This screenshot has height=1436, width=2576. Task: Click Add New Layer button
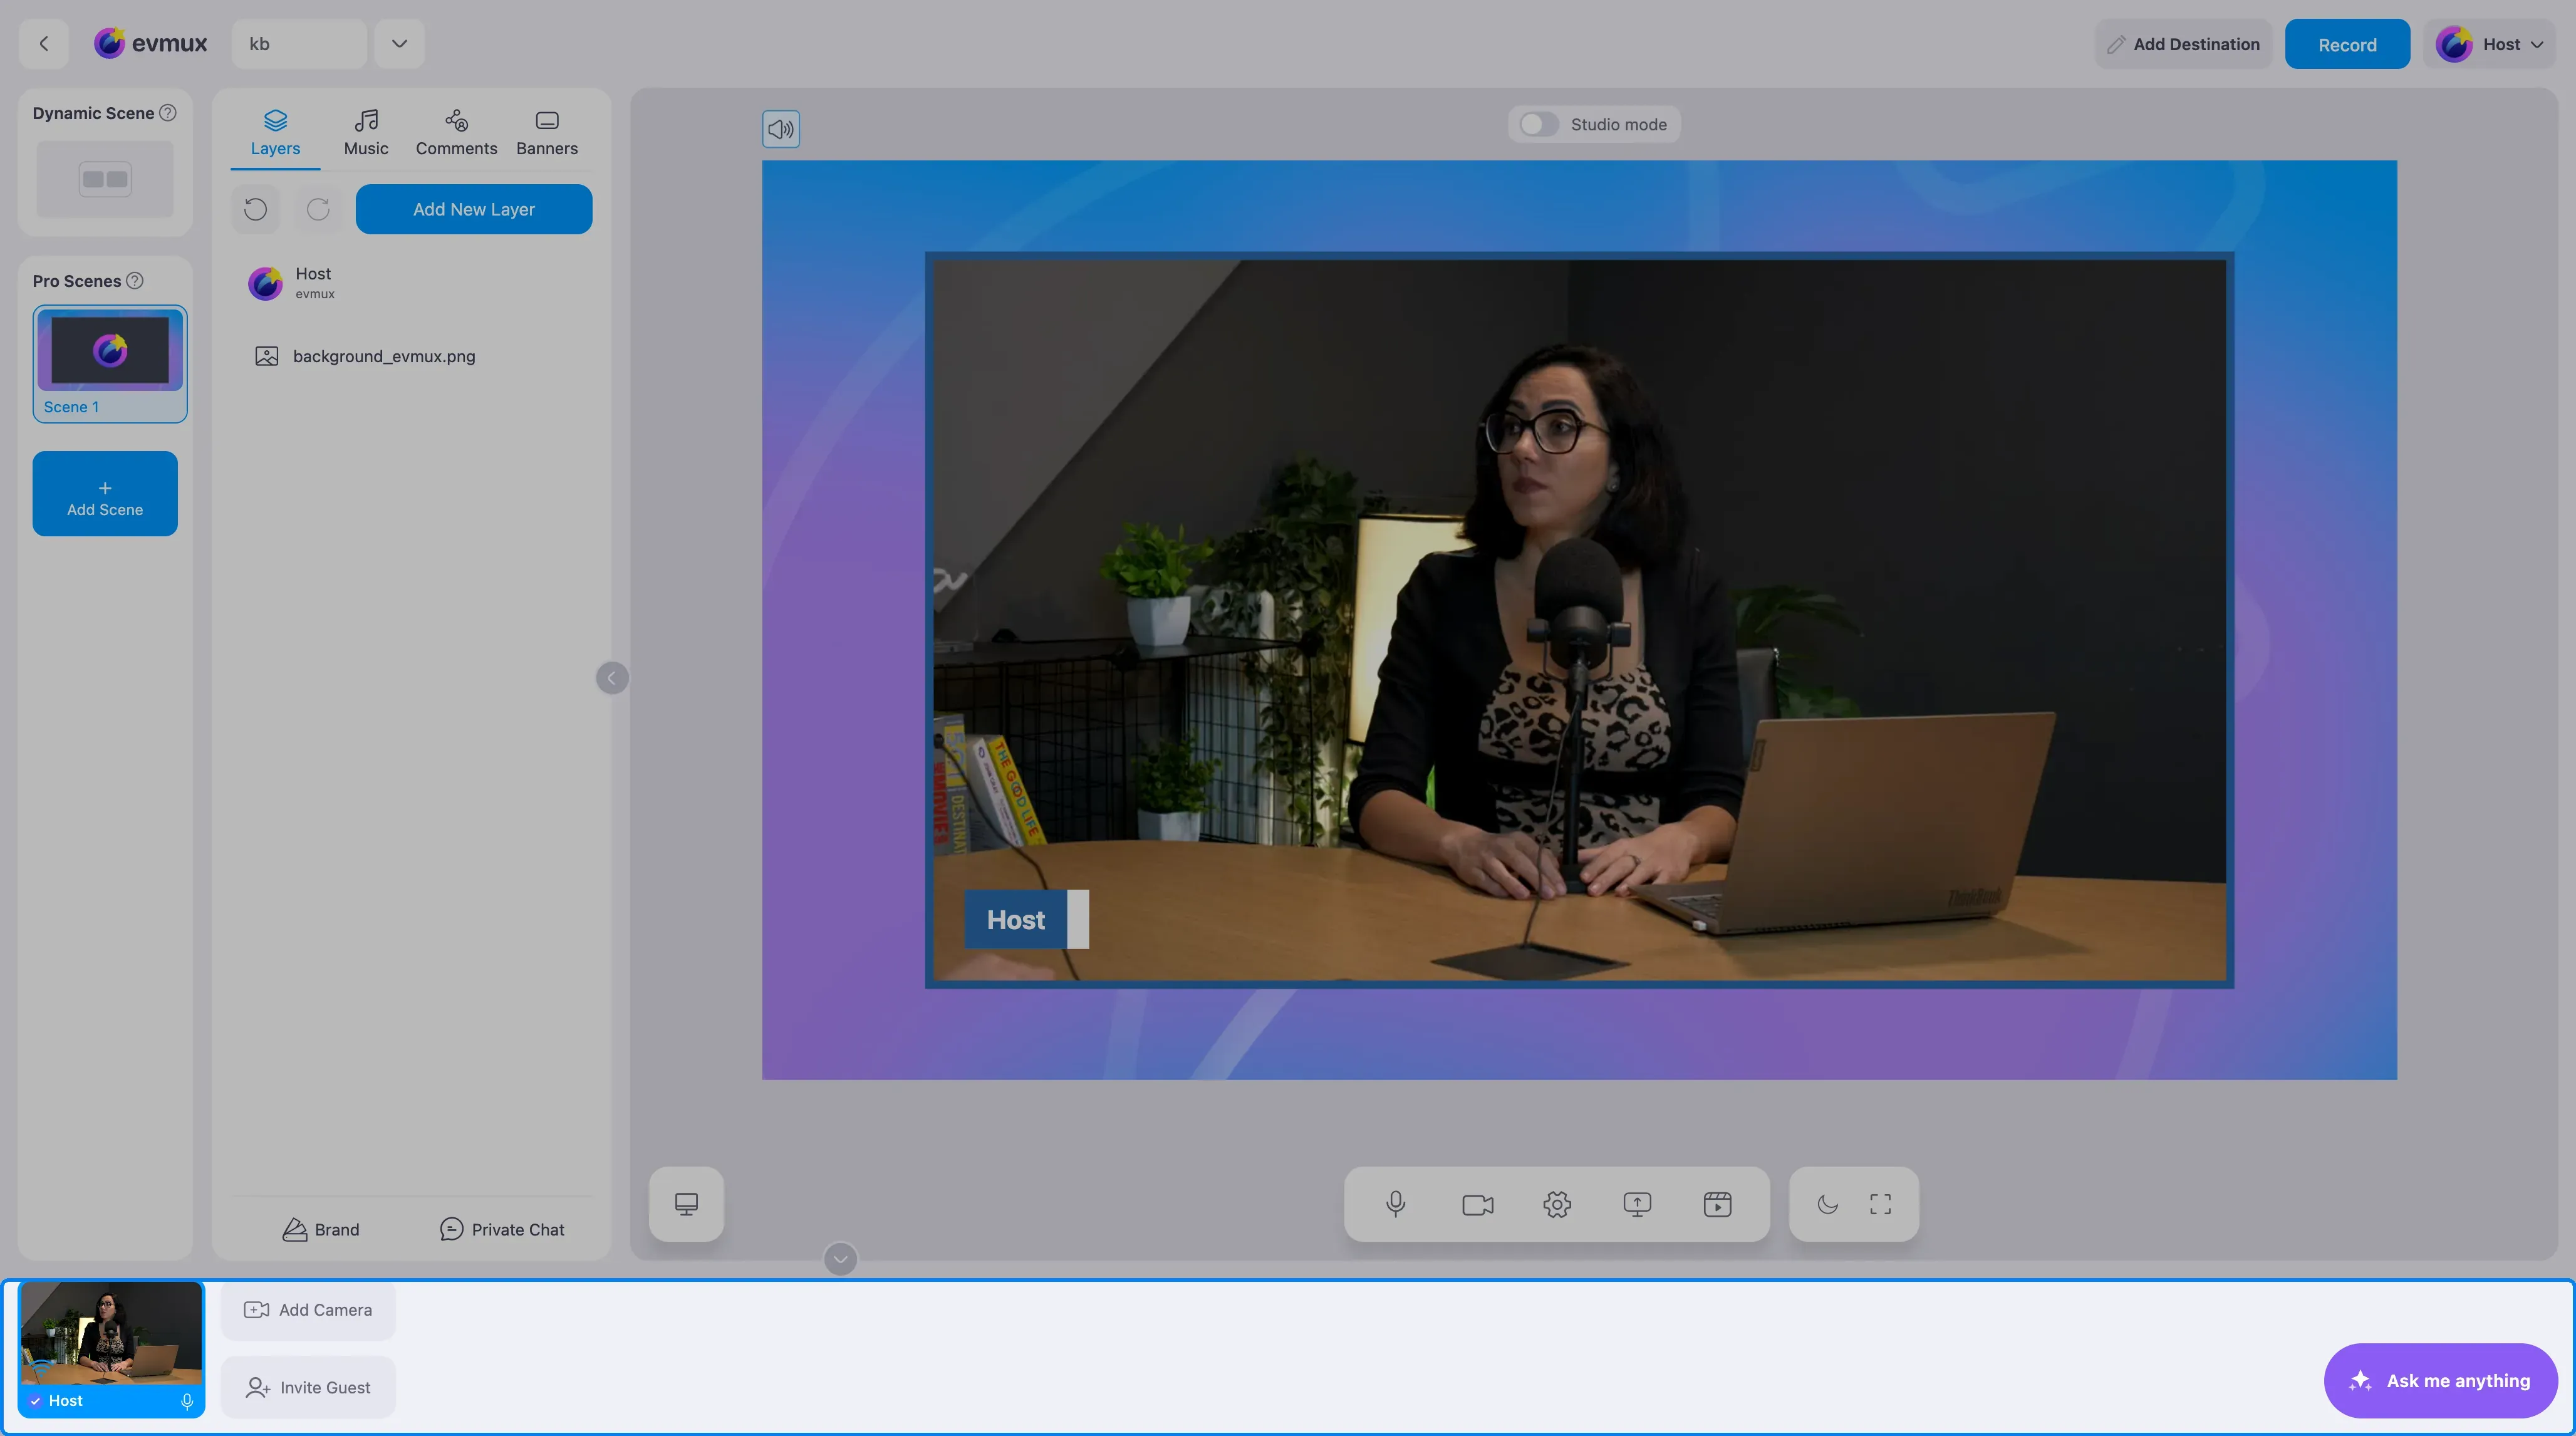(474, 209)
